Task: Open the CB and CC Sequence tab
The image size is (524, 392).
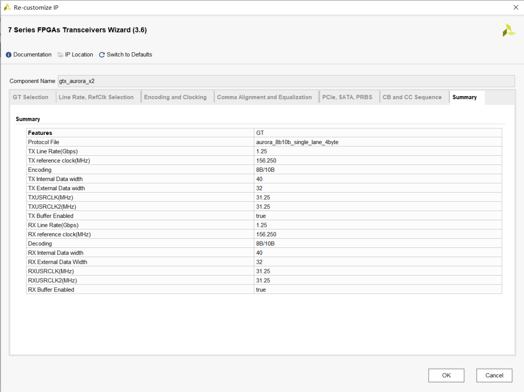Action: click(413, 97)
